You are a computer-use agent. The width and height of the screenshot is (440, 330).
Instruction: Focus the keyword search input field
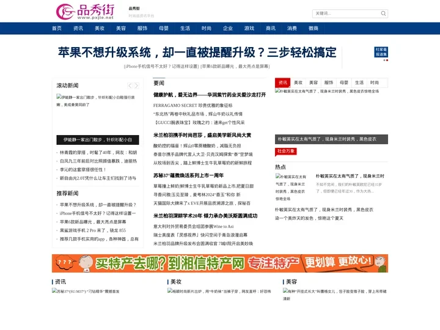[346, 13]
